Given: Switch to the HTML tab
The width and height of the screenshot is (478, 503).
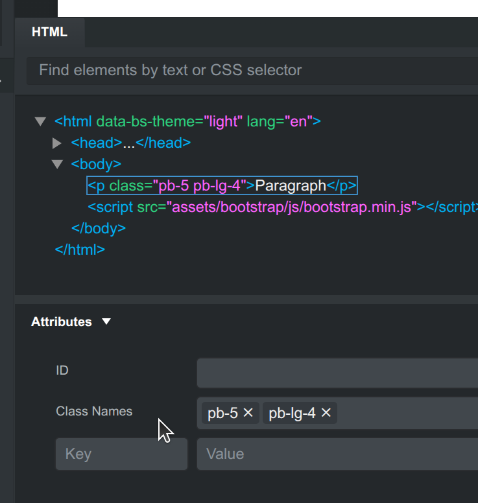Looking at the screenshot, I should coord(49,32).
